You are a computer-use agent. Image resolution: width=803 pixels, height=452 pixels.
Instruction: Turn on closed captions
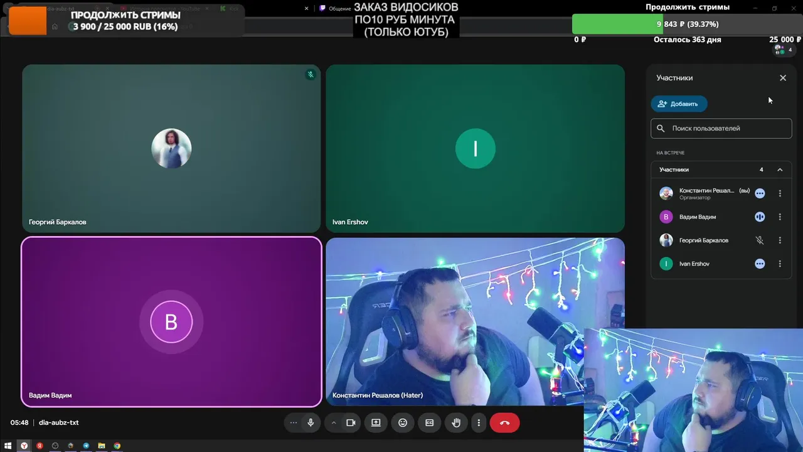(x=430, y=422)
